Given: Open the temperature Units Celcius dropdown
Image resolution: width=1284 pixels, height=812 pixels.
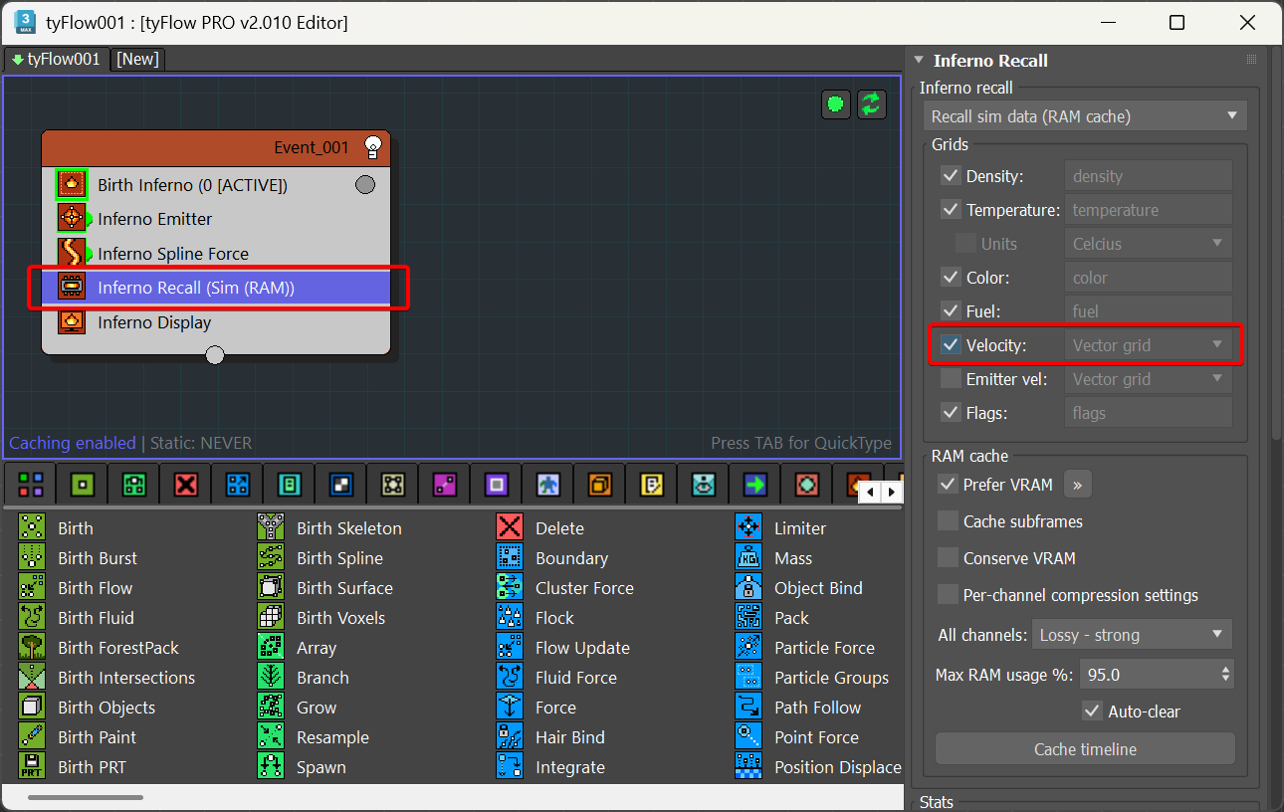Looking at the screenshot, I should (x=1149, y=244).
